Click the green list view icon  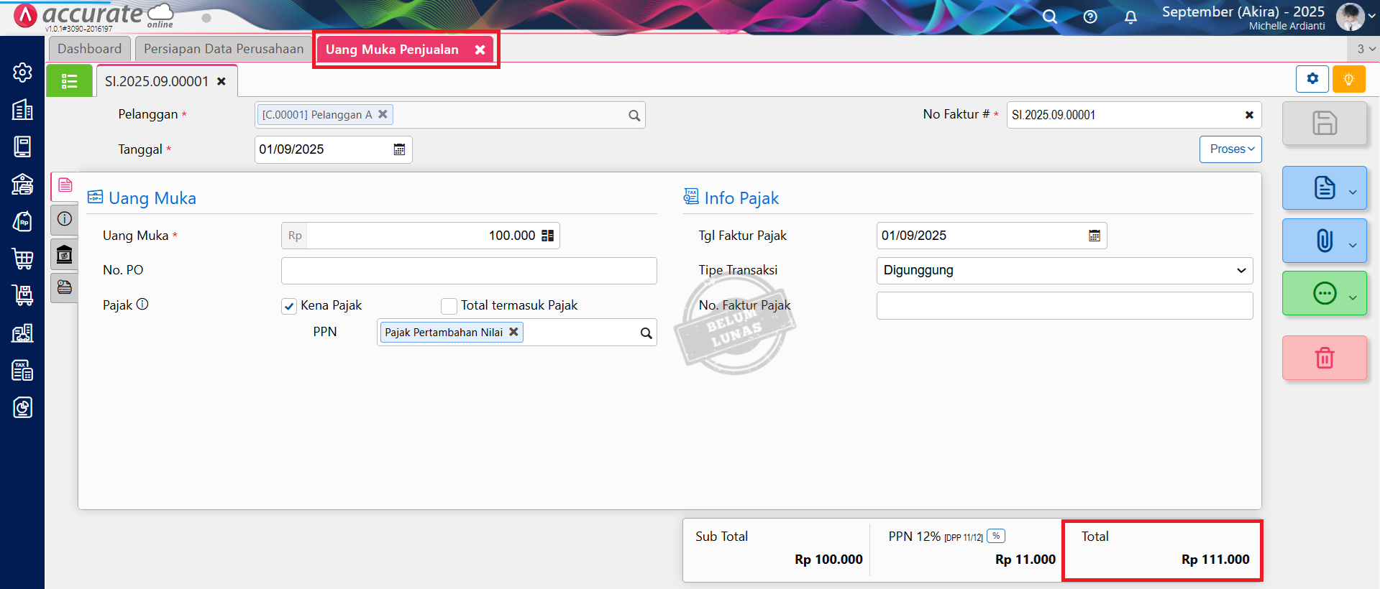[69, 81]
